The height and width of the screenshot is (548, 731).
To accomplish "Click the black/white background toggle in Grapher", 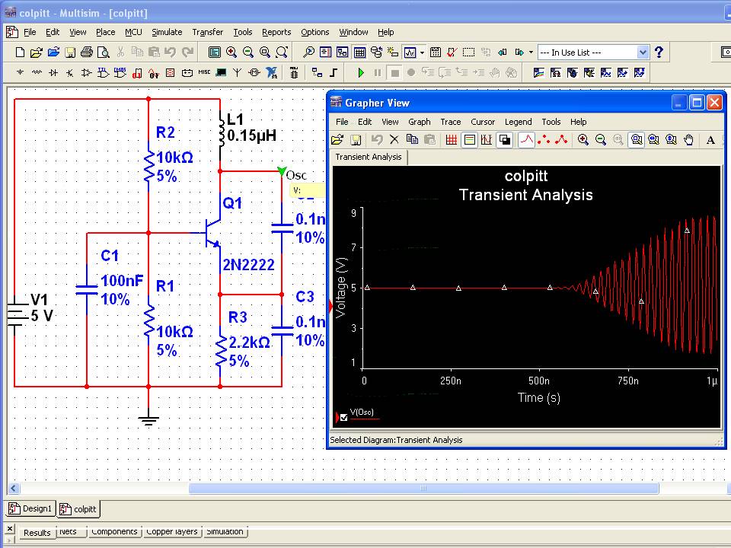I will [504, 140].
